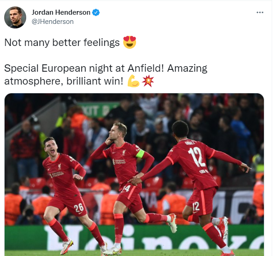Image resolution: width=274 pixels, height=256 pixels.
Task: Click the green Heineken advertising board
Action: tap(134, 238)
